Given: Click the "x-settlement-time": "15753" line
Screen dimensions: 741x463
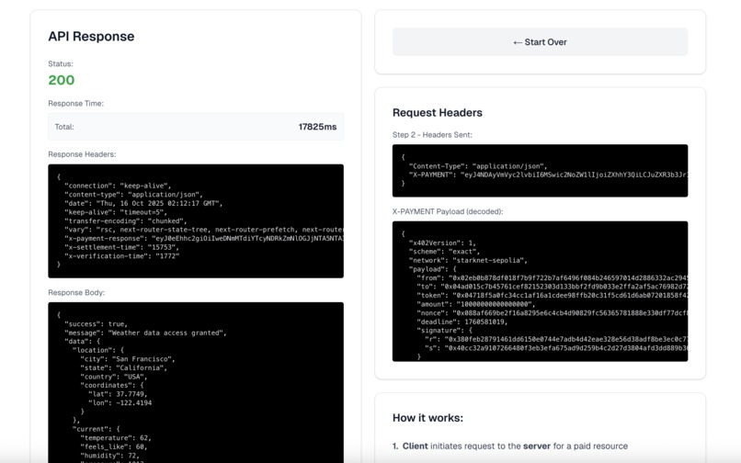Looking at the screenshot, I should (122, 247).
